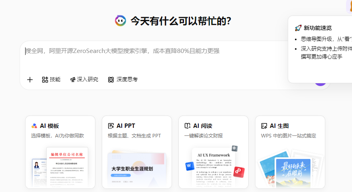Screen dimensions: 352x192
Task: Click the 一键解读论文财报 description text
Action: [x=204, y=136]
